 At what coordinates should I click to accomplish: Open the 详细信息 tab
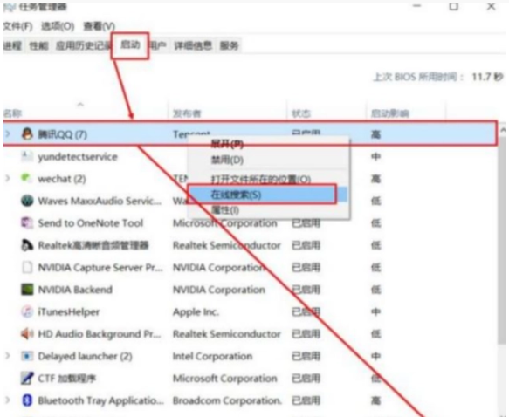coord(193,45)
